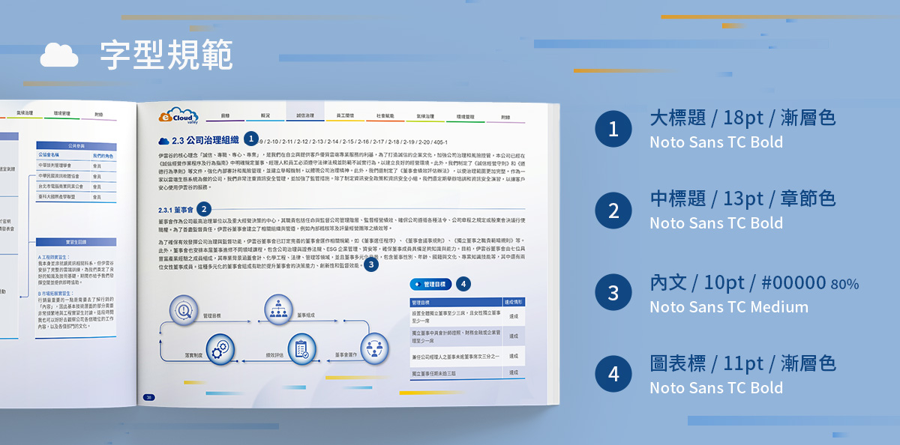The image size is (900, 445).
Task: Click the cloud icon beside 2.3 公司治理組織
Action: pyautogui.click(x=162, y=140)
